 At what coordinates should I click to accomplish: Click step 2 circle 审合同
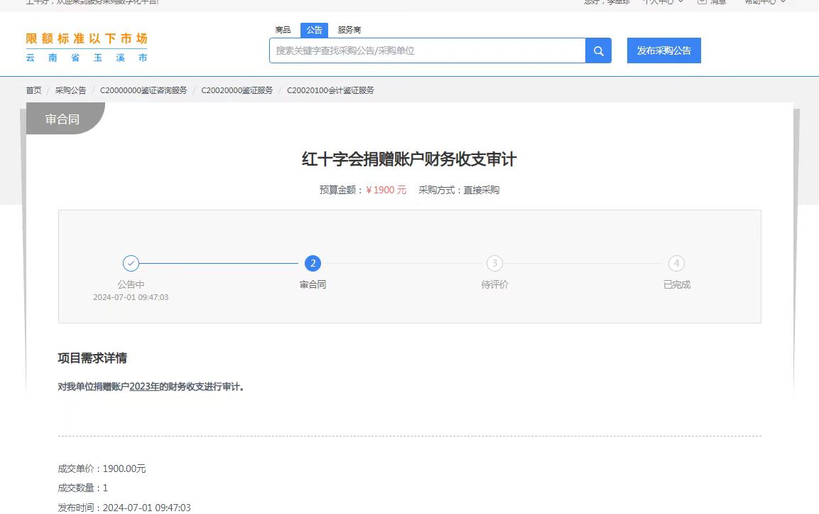313,264
